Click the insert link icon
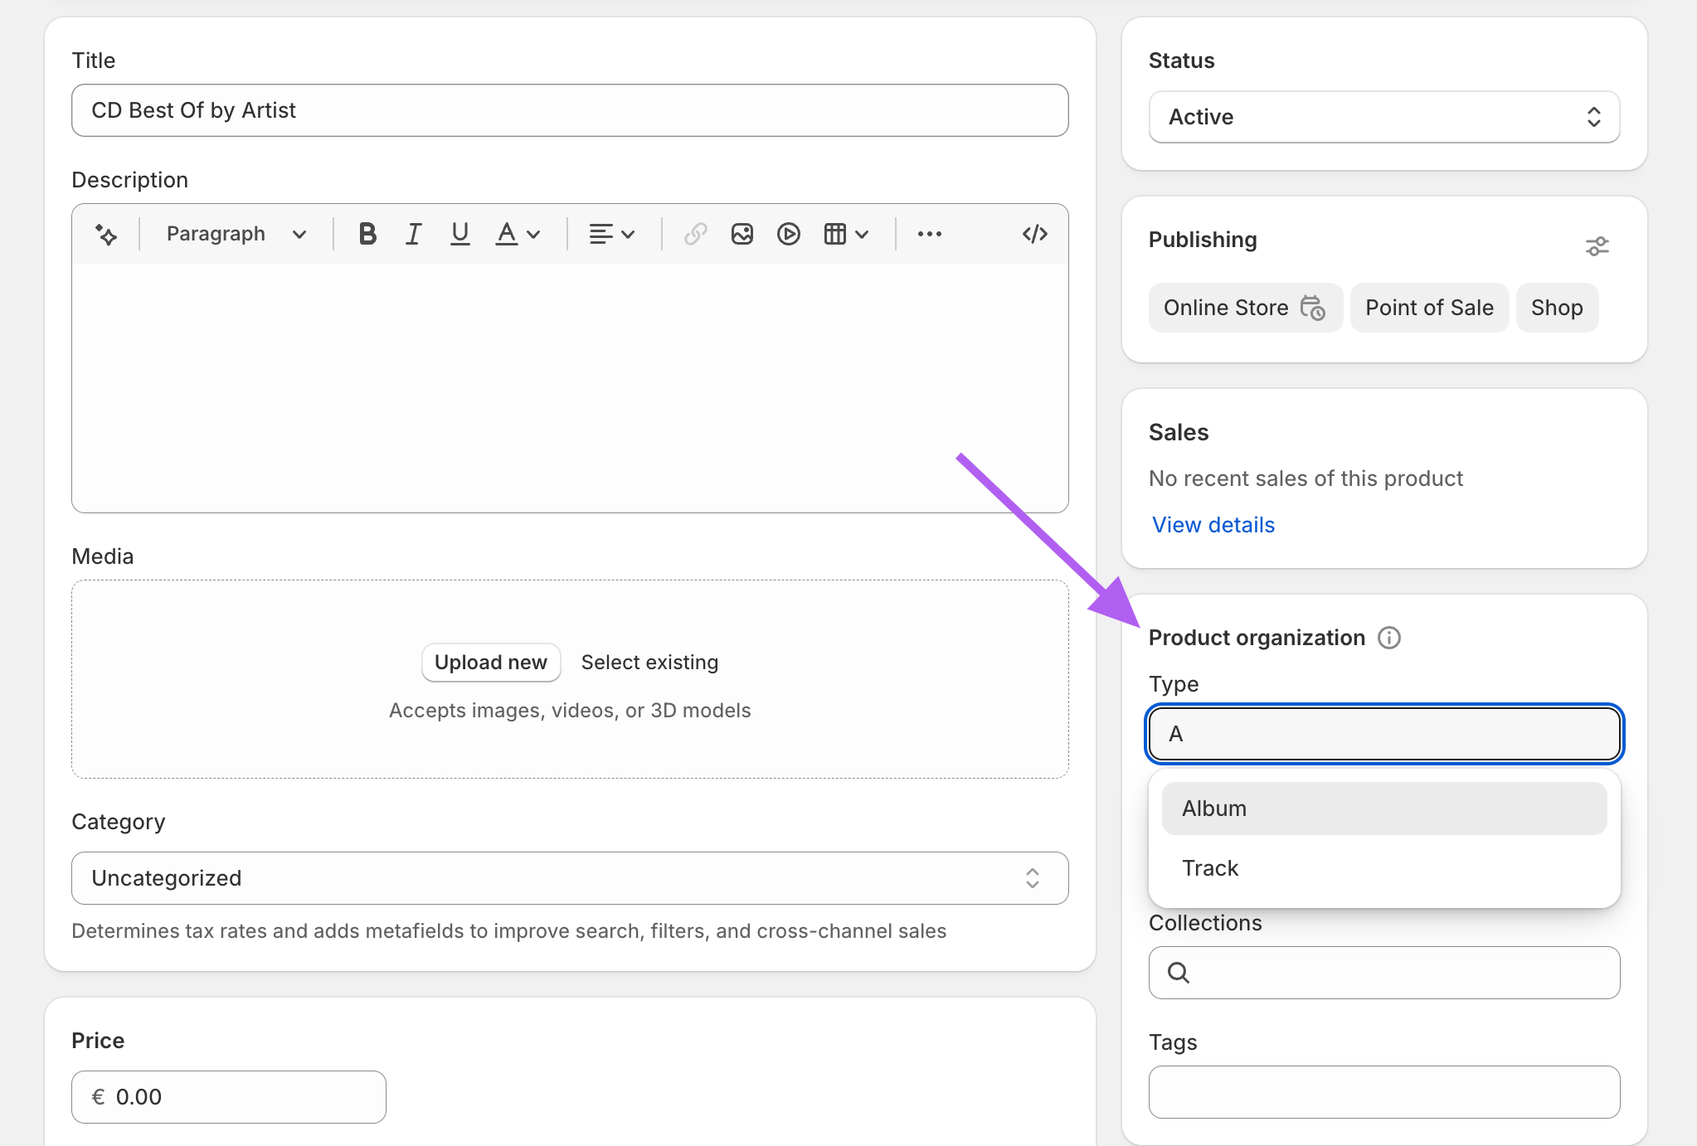Viewport: 1697px width, 1146px height. click(x=695, y=235)
